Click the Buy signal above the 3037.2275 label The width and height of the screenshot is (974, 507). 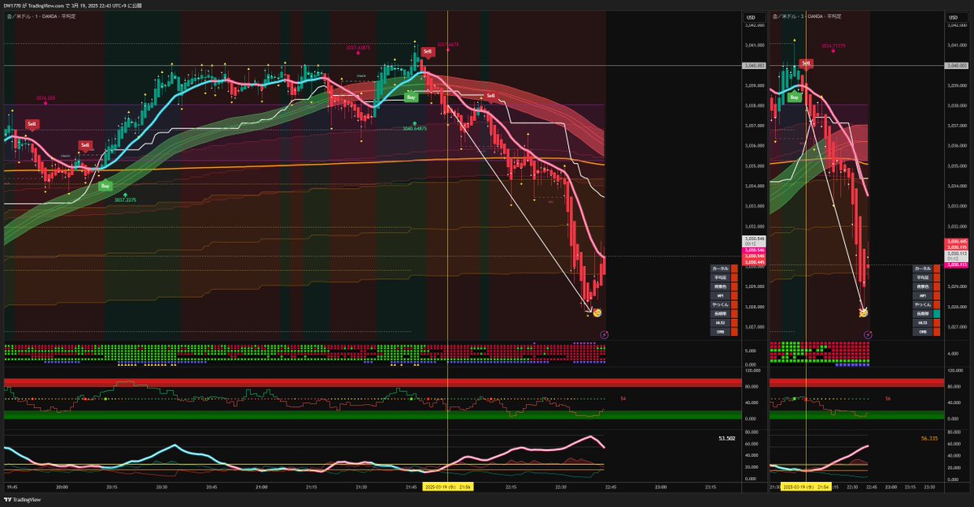coord(106,186)
